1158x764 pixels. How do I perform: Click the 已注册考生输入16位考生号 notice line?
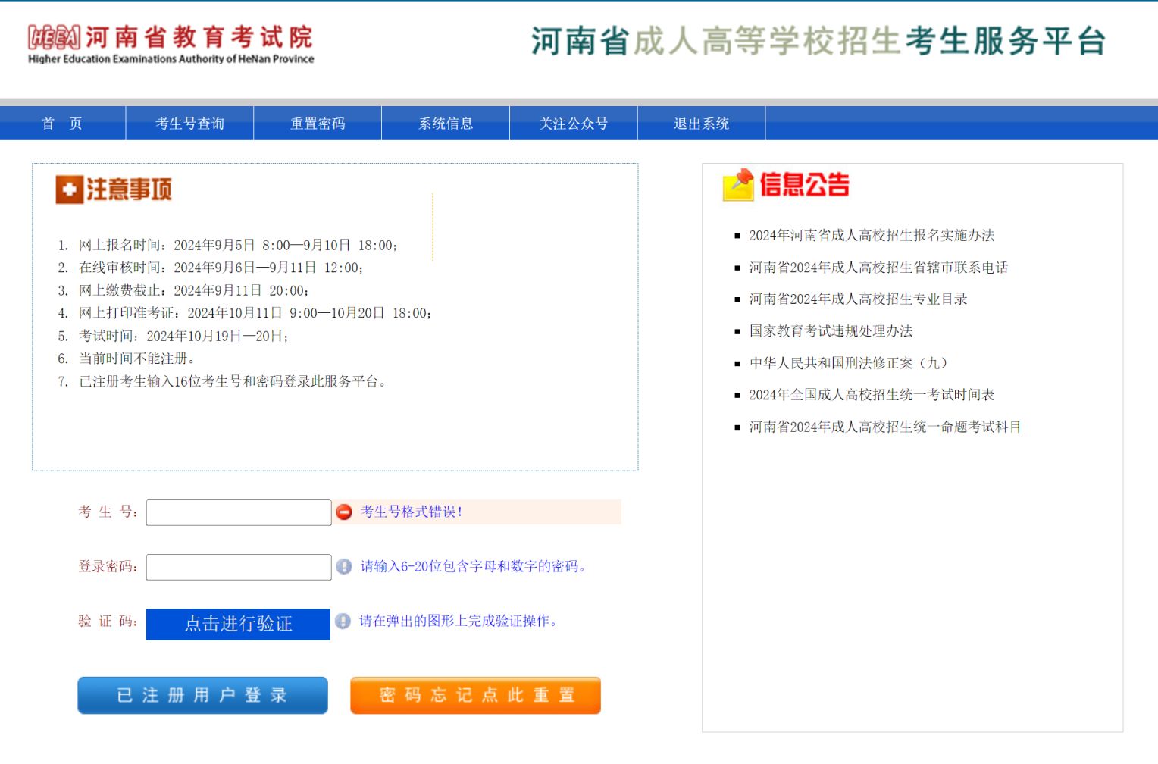234,381
